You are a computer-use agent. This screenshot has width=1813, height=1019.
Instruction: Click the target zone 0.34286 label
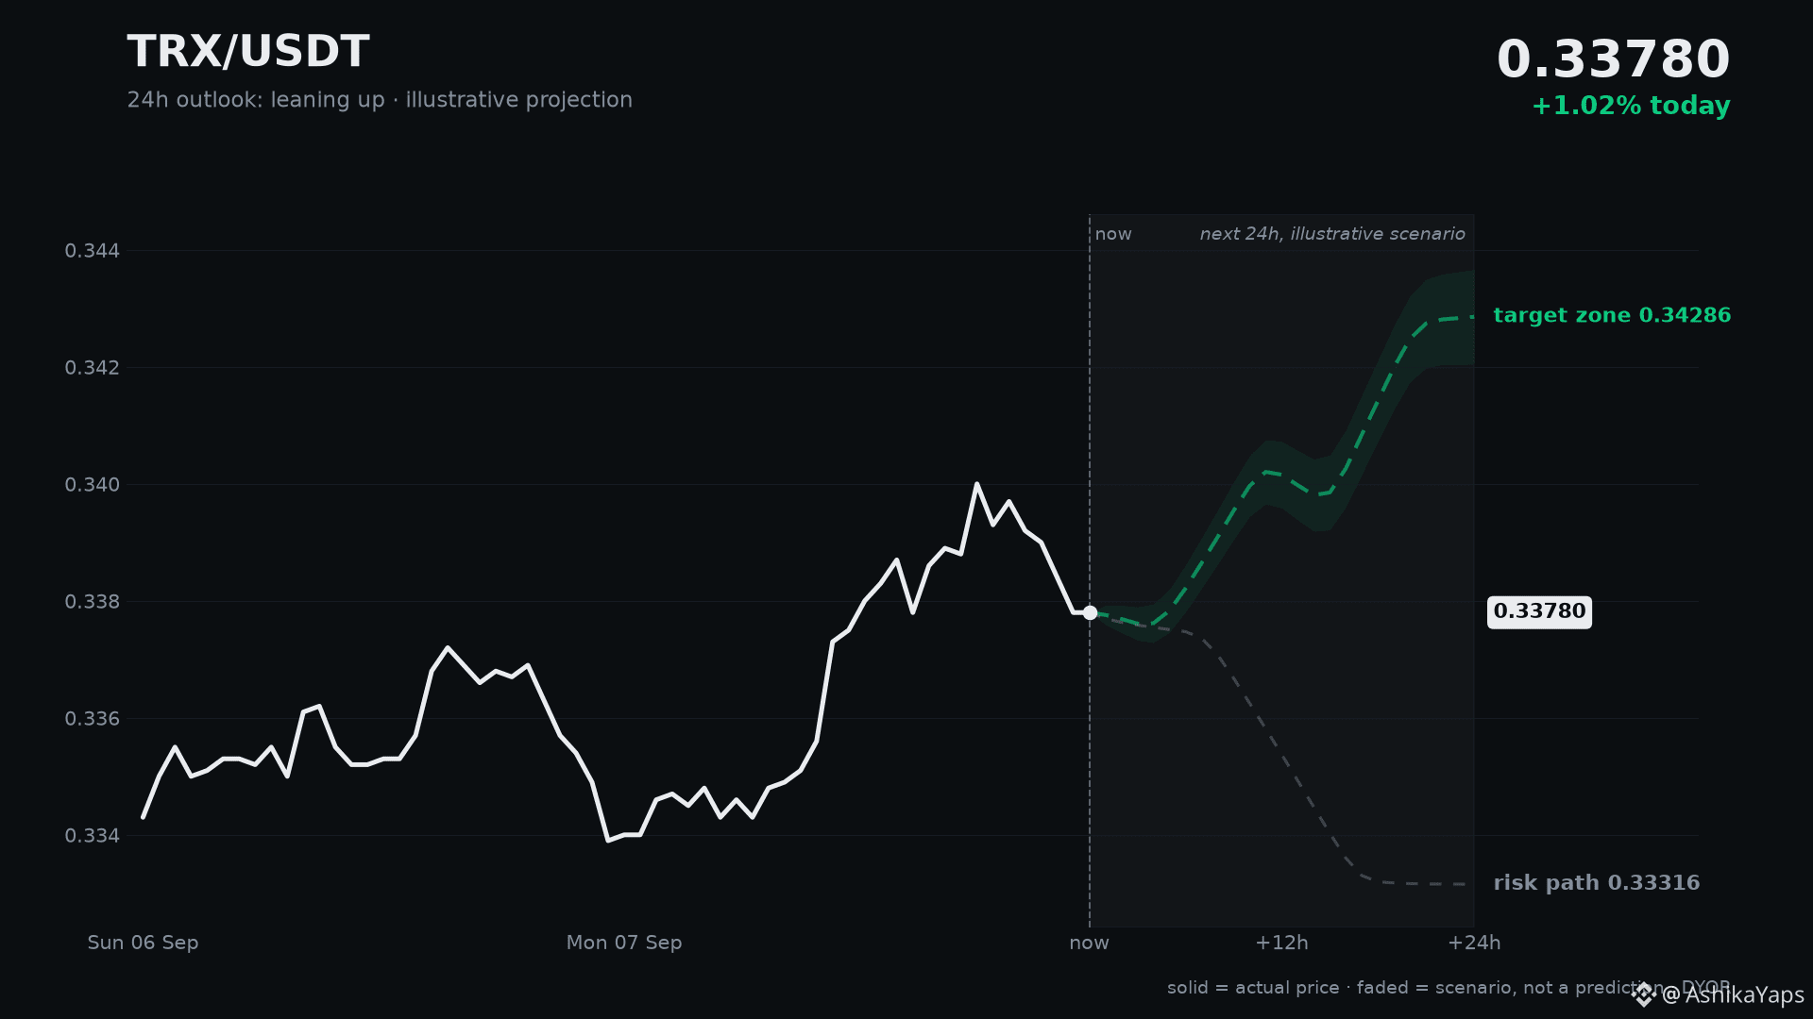click(x=1612, y=315)
